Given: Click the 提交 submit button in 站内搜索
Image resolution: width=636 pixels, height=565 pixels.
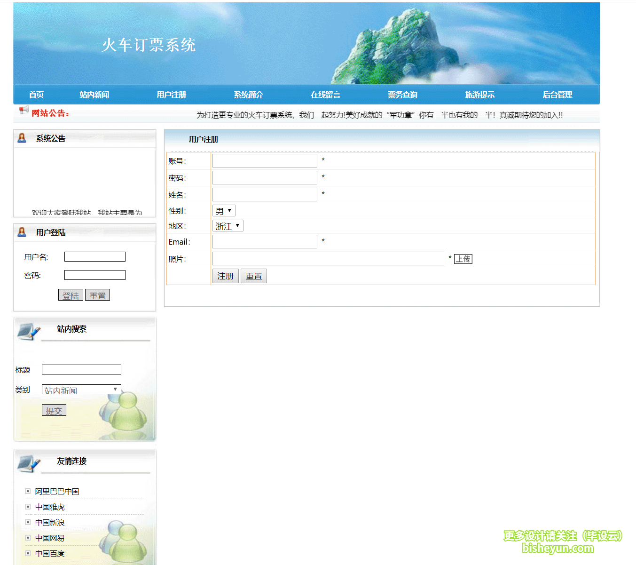Looking at the screenshot, I should pos(54,410).
